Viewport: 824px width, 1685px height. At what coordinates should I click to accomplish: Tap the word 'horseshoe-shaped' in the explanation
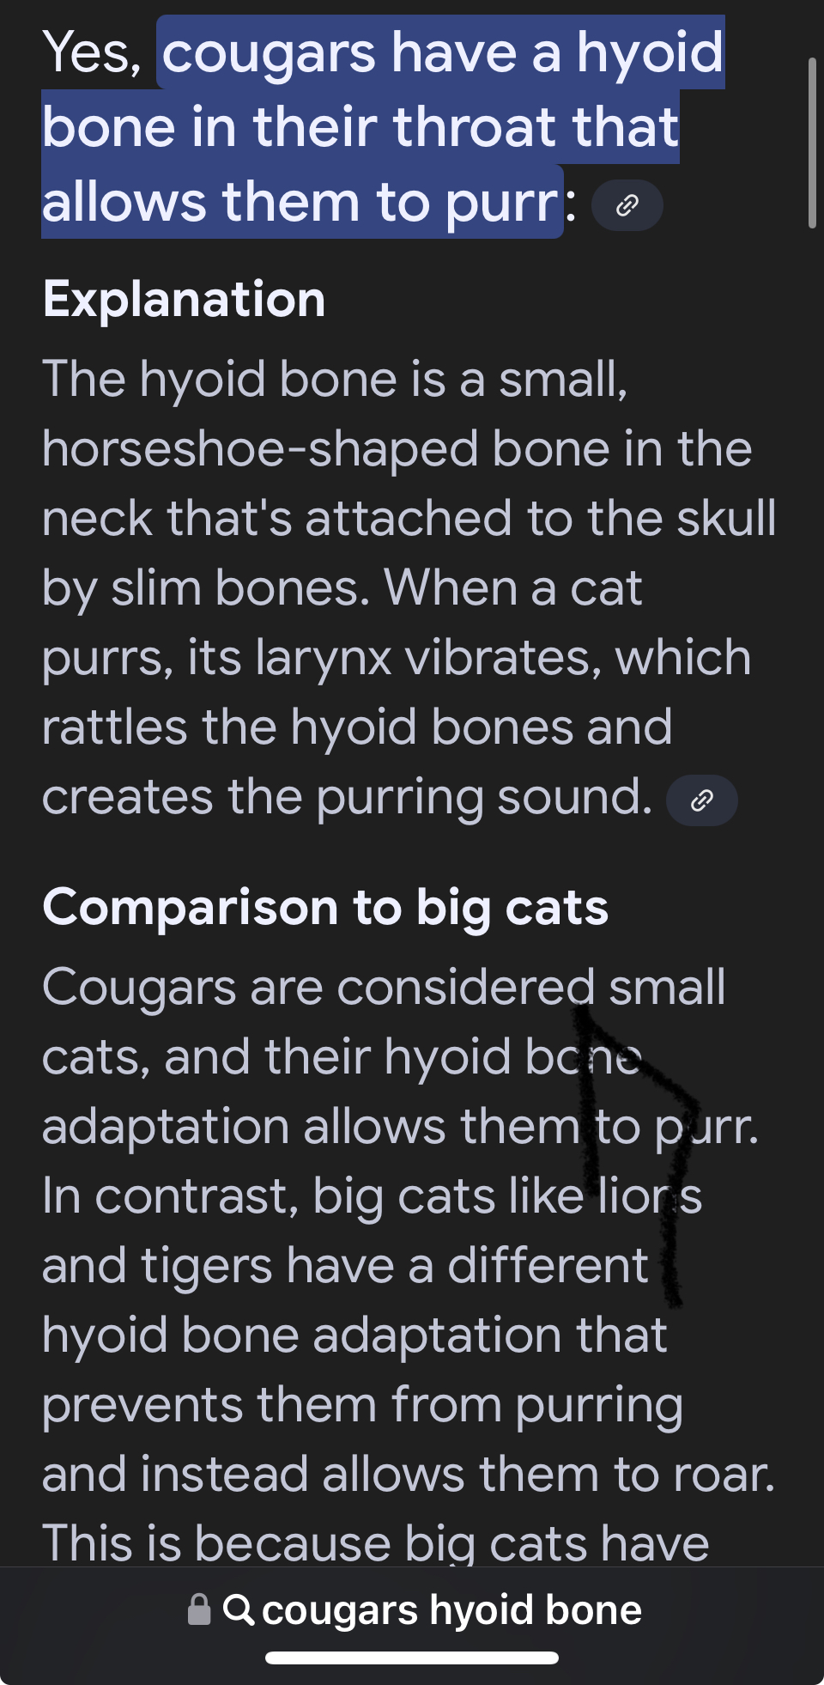[x=260, y=449]
